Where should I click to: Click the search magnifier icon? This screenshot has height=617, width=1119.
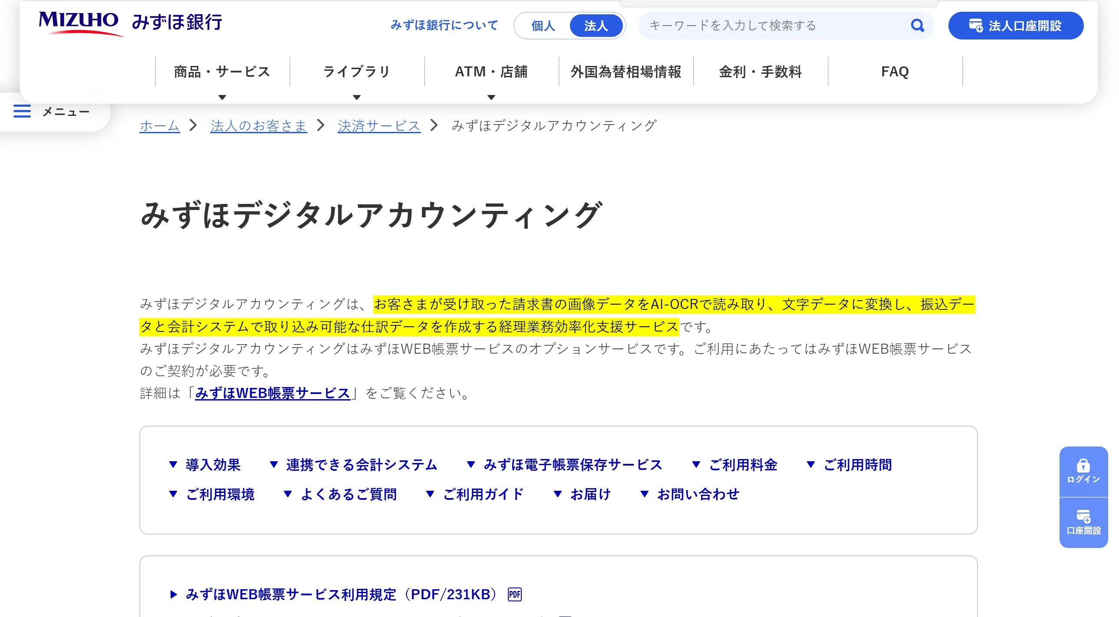point(917,26)
